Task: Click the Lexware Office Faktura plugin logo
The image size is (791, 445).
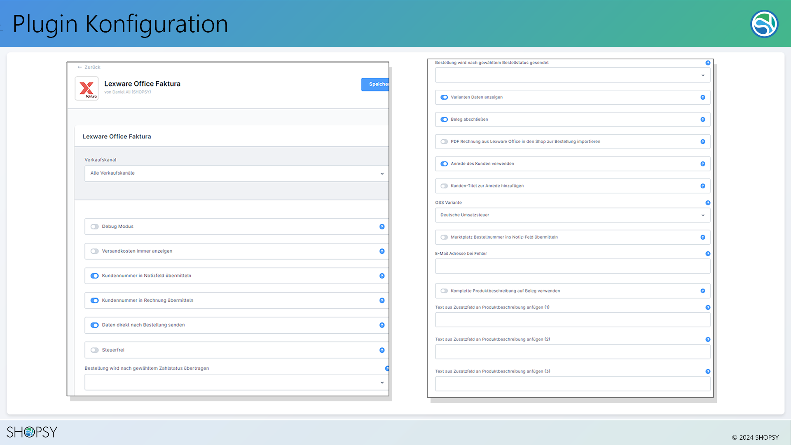Action: click(x=87, y=88)
